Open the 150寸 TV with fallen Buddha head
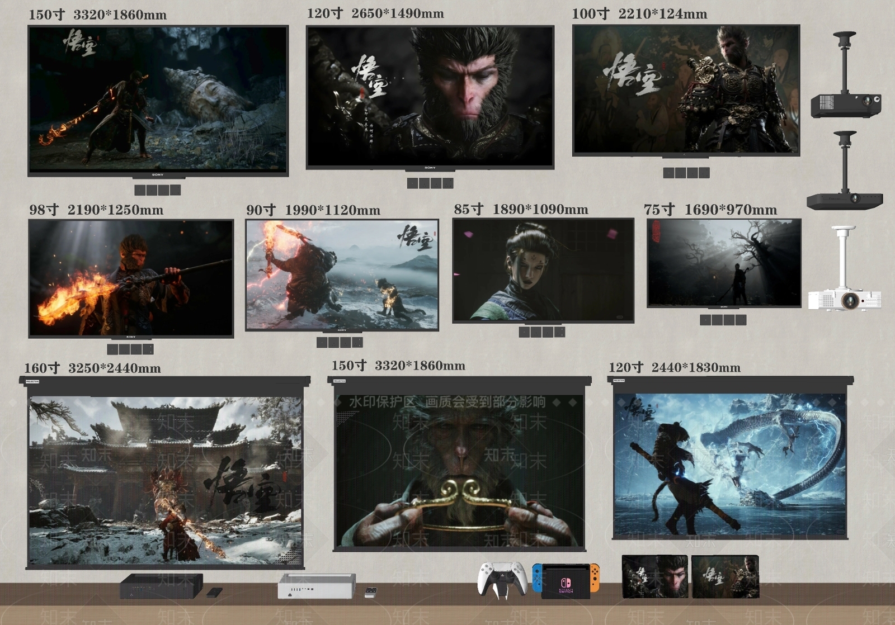The width and height of the screenshot is (895, 625). point(158,101)
